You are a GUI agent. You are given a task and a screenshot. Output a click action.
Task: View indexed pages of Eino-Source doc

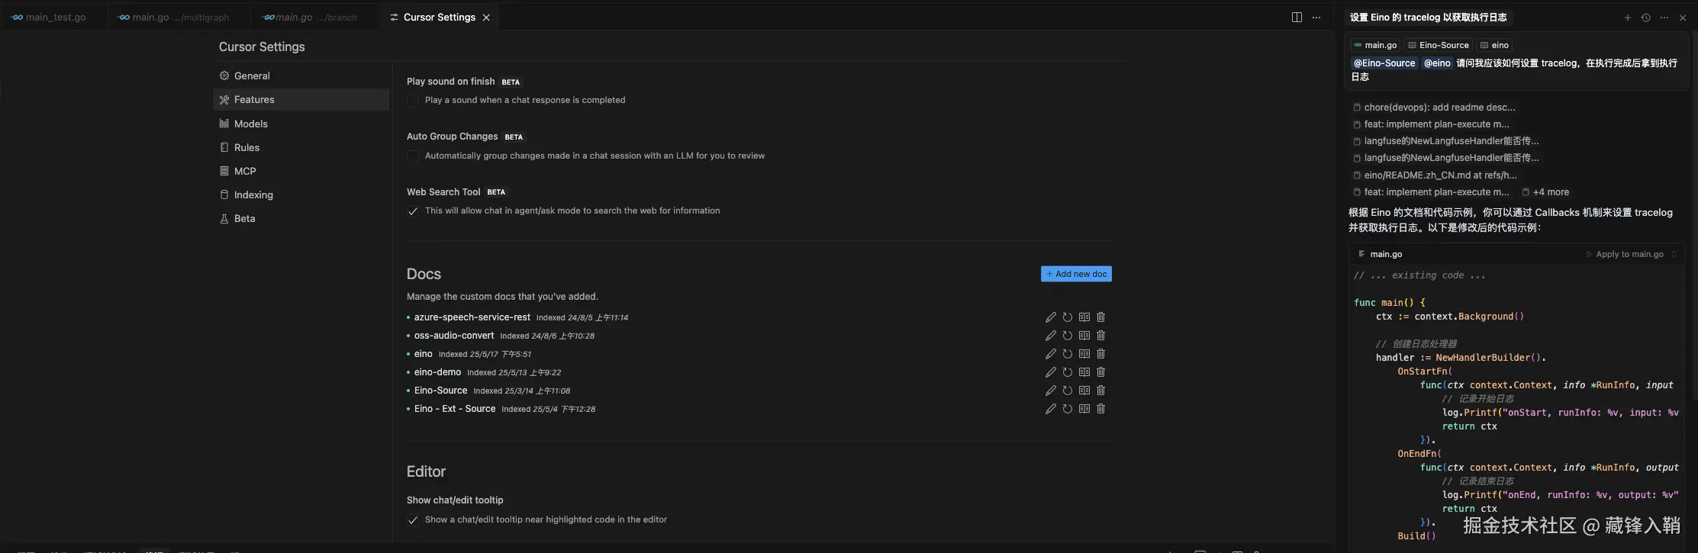click(1084, 391)
